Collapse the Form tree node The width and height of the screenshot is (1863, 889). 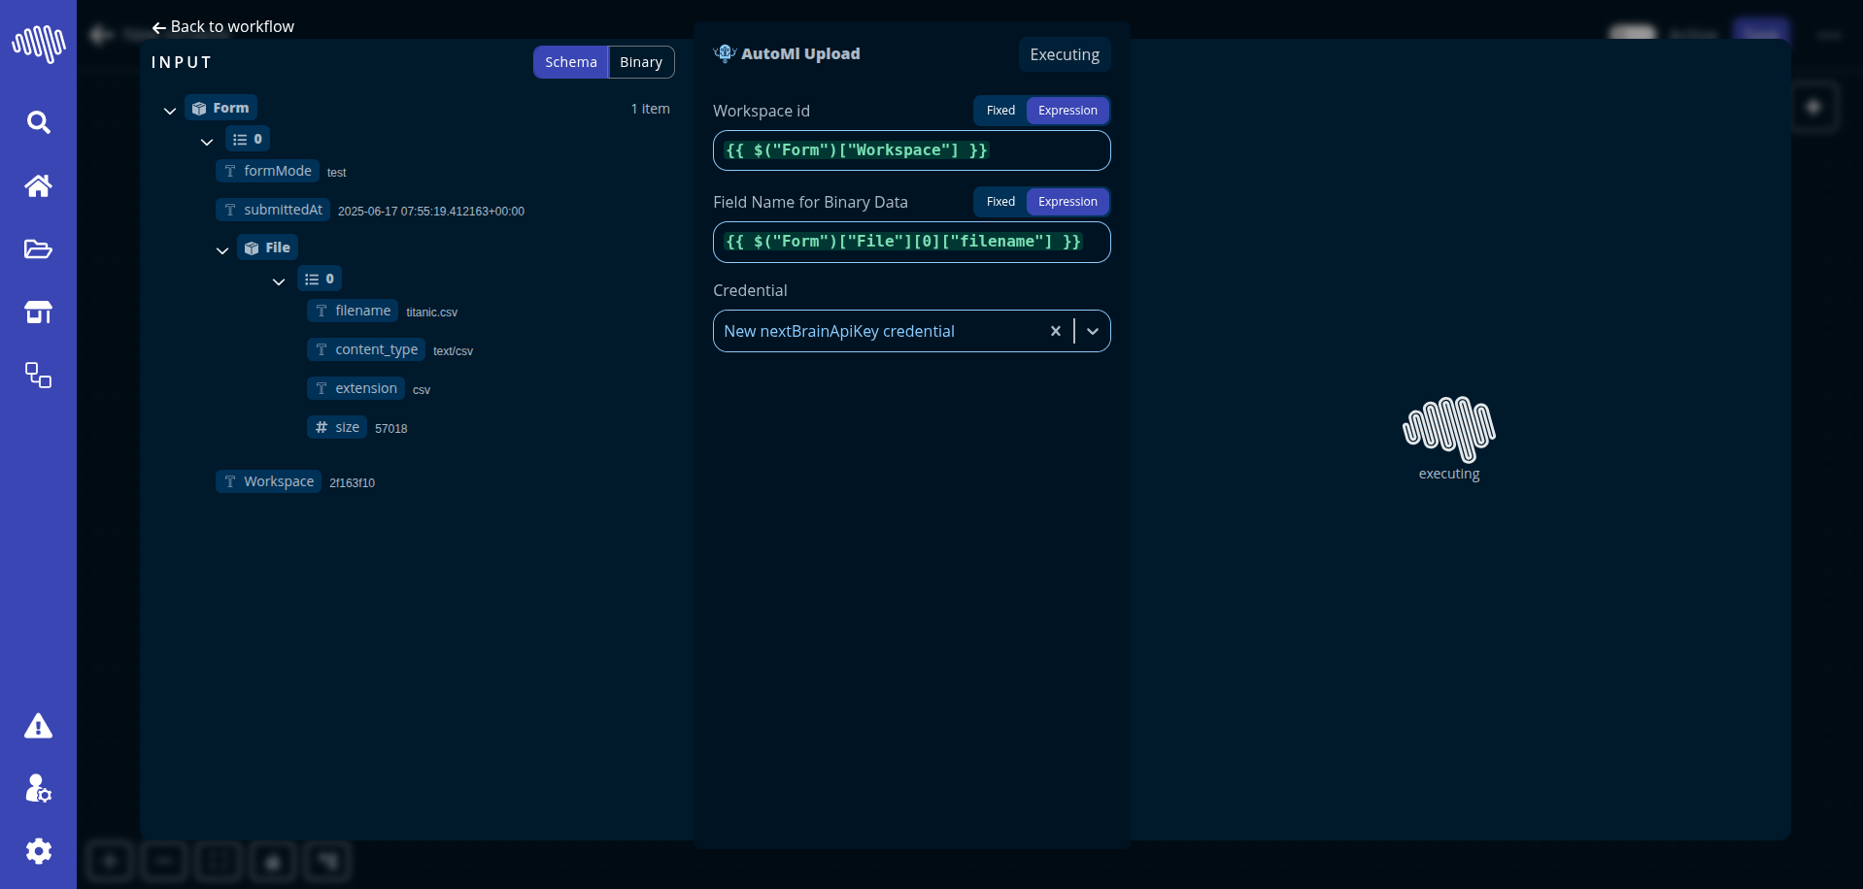[170, 111]
